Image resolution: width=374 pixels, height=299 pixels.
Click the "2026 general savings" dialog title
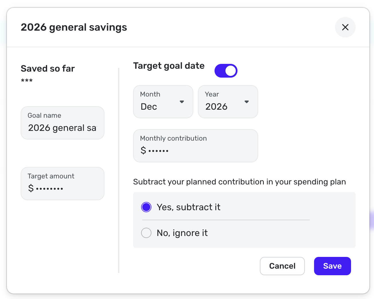coord(74,27)
